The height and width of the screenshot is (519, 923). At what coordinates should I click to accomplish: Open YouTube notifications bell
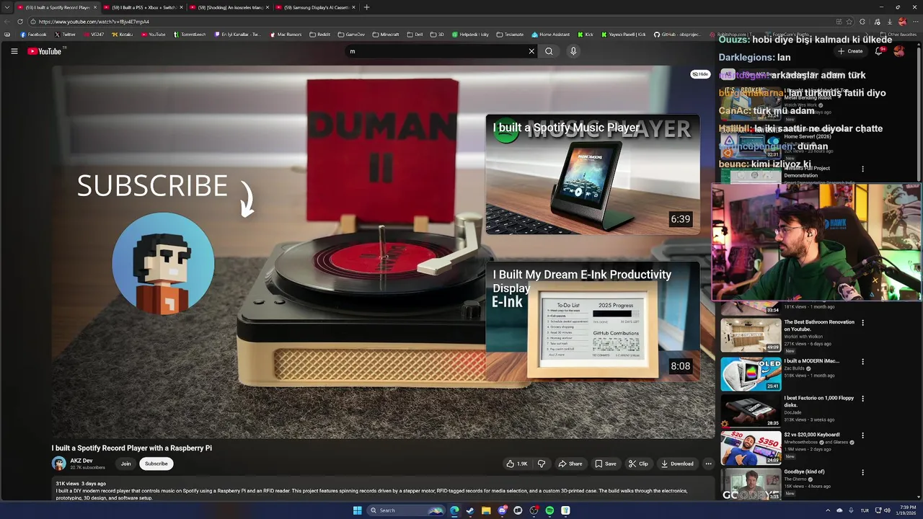878,51
